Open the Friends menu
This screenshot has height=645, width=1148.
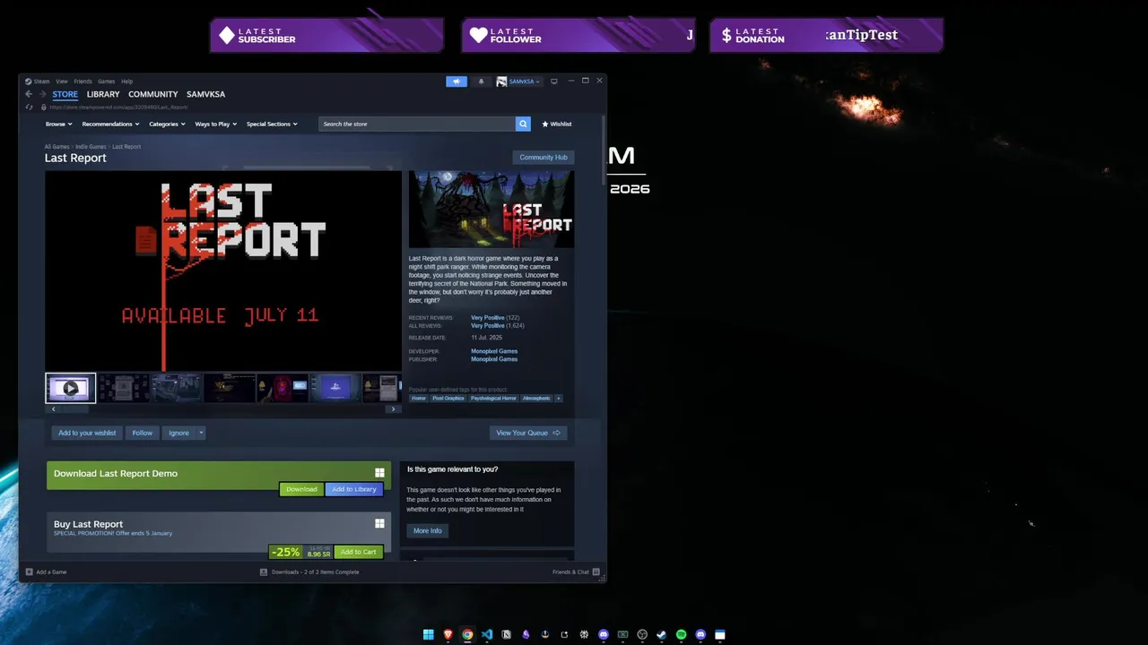(83, 82)
